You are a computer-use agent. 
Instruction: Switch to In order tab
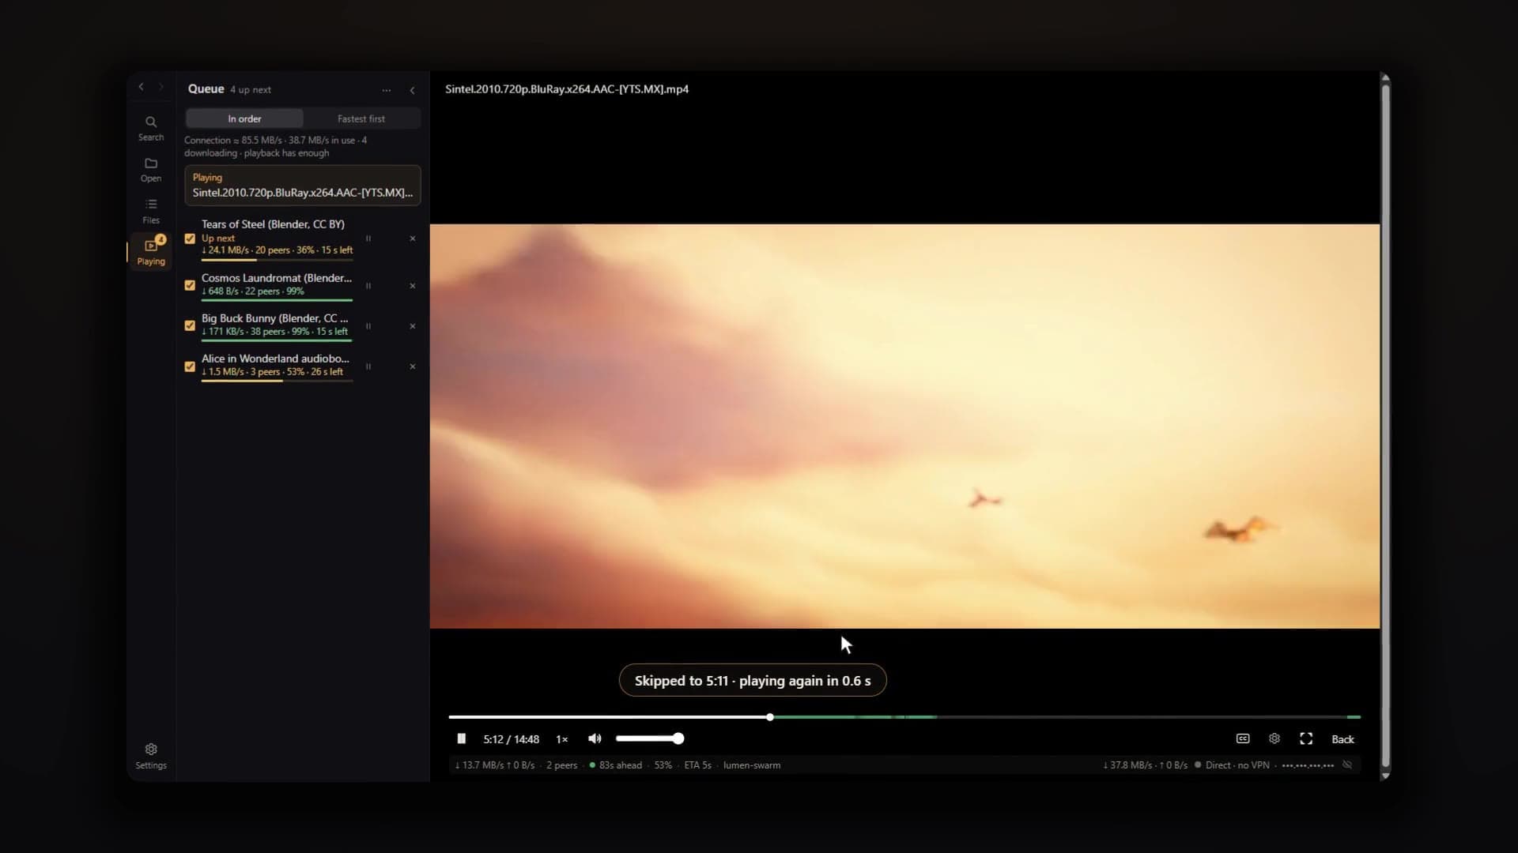[244, 118]
